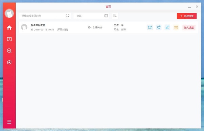Delete the classroom using trash icon

click(x=176, y=27)
